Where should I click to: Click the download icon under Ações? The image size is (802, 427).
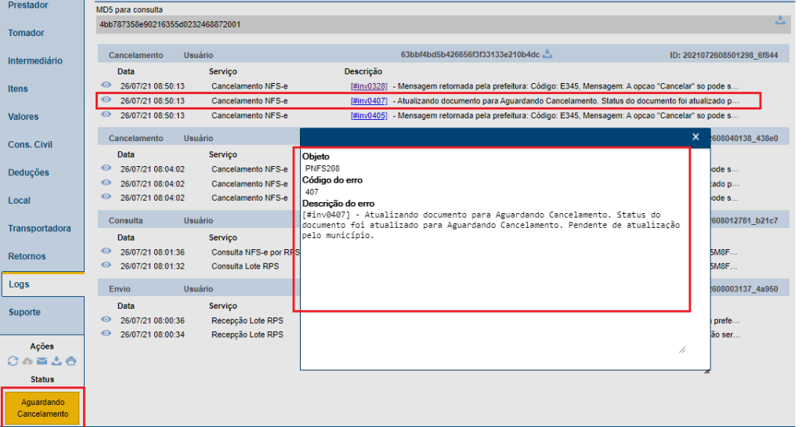click(x=57, y=361)
